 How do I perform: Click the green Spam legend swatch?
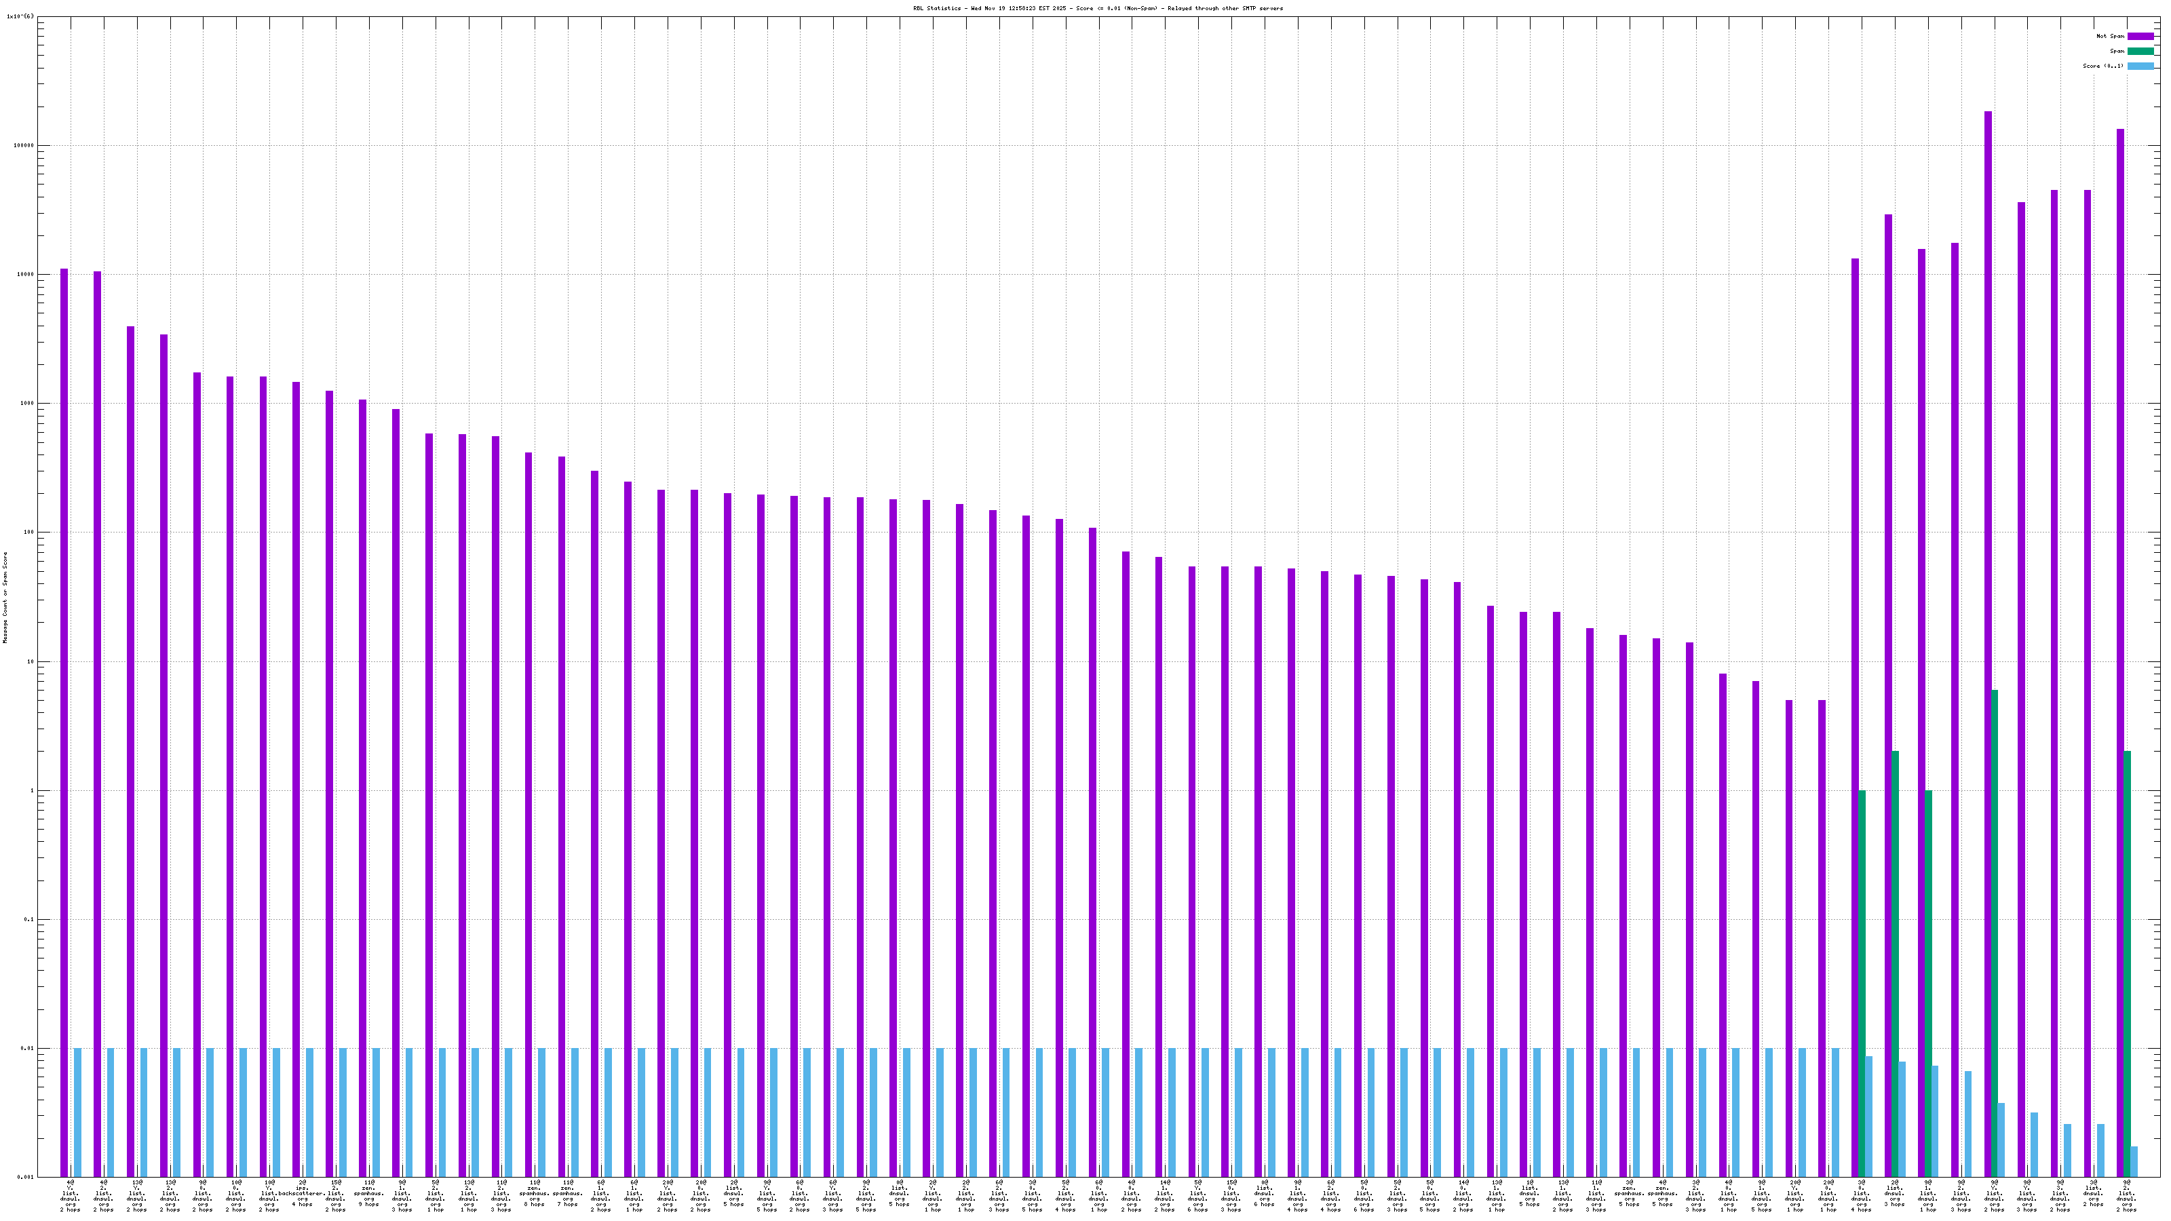click(x=2140, y=52)
